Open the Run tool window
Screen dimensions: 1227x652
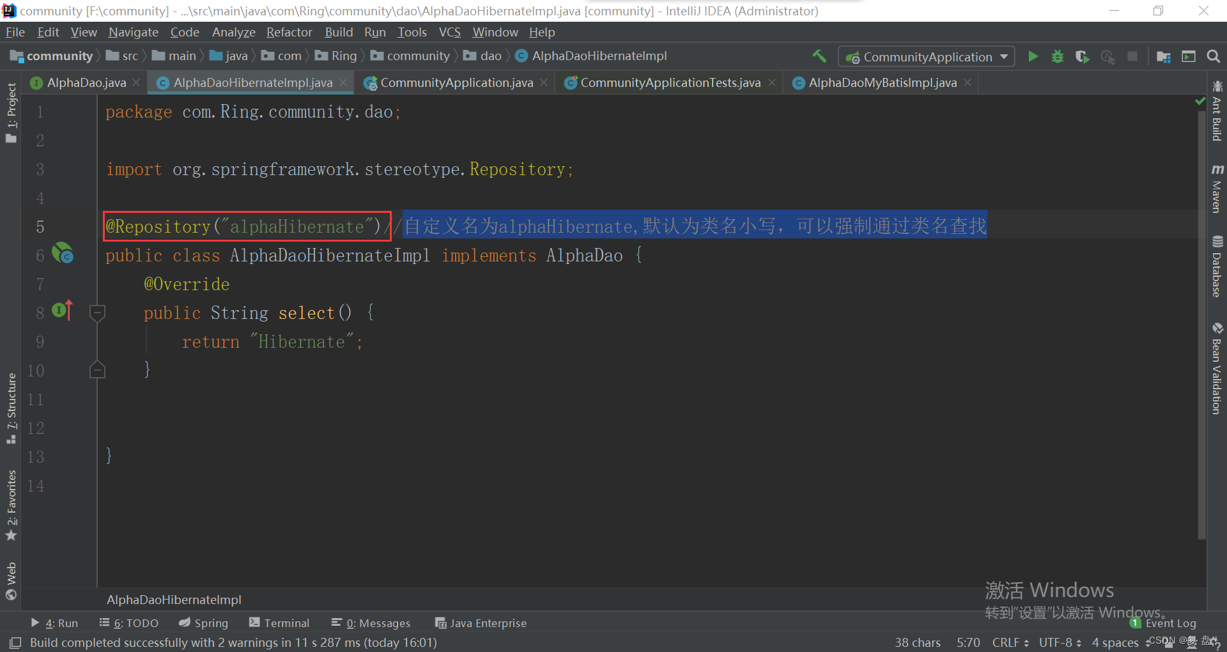click(54, 623)
